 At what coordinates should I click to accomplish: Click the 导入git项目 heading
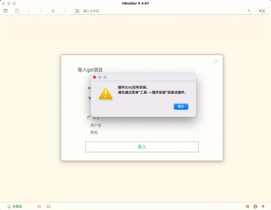(x=90, y=70)
